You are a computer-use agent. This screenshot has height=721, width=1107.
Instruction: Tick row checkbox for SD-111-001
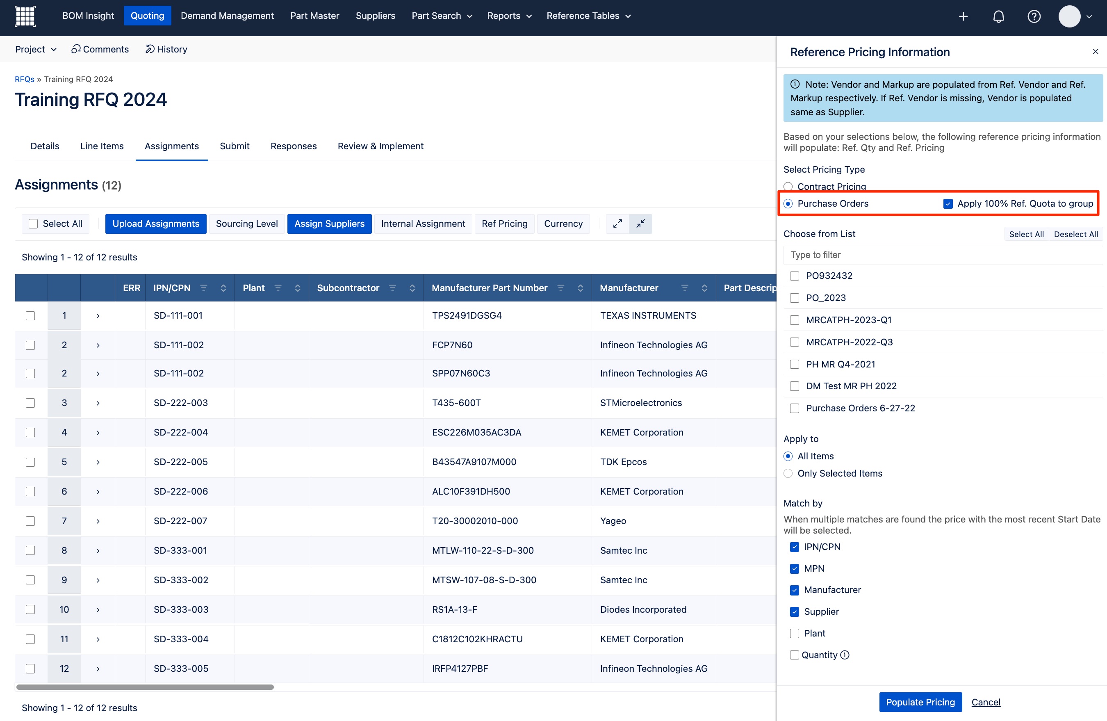coord(30,316)
